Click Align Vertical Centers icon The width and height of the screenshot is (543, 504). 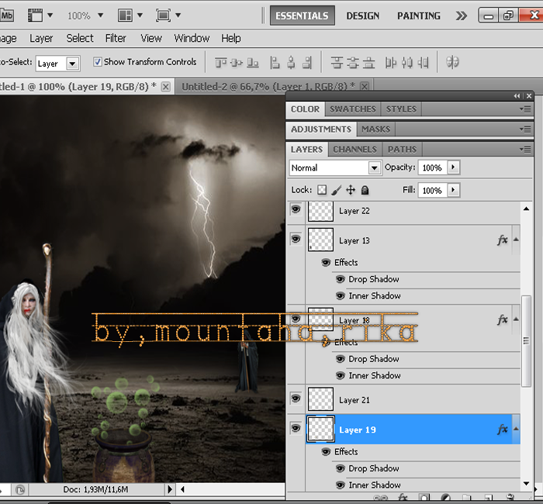[x=237, y=63]
